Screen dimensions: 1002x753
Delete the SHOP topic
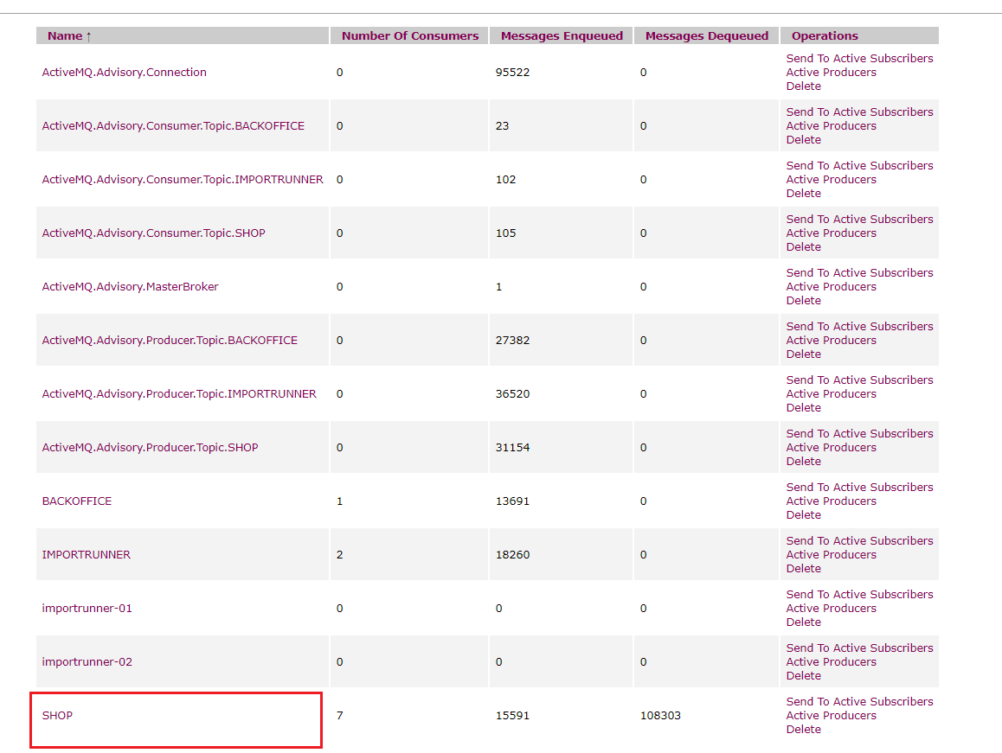(803, 730)
